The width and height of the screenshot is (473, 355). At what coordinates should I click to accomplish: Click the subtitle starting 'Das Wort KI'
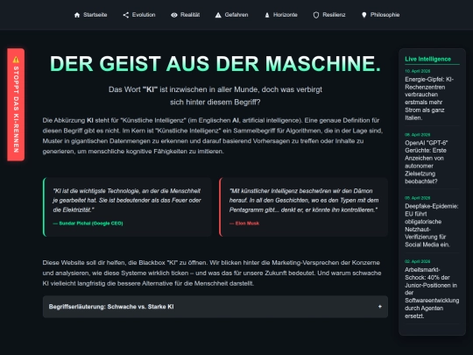[215, 96]
